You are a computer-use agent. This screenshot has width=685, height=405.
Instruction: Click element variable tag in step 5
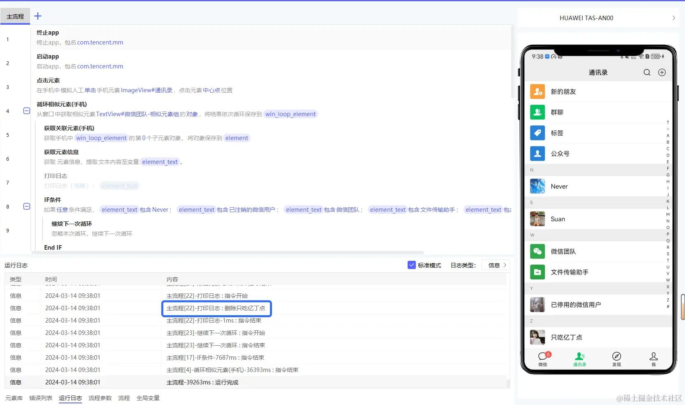click(237, 138)
